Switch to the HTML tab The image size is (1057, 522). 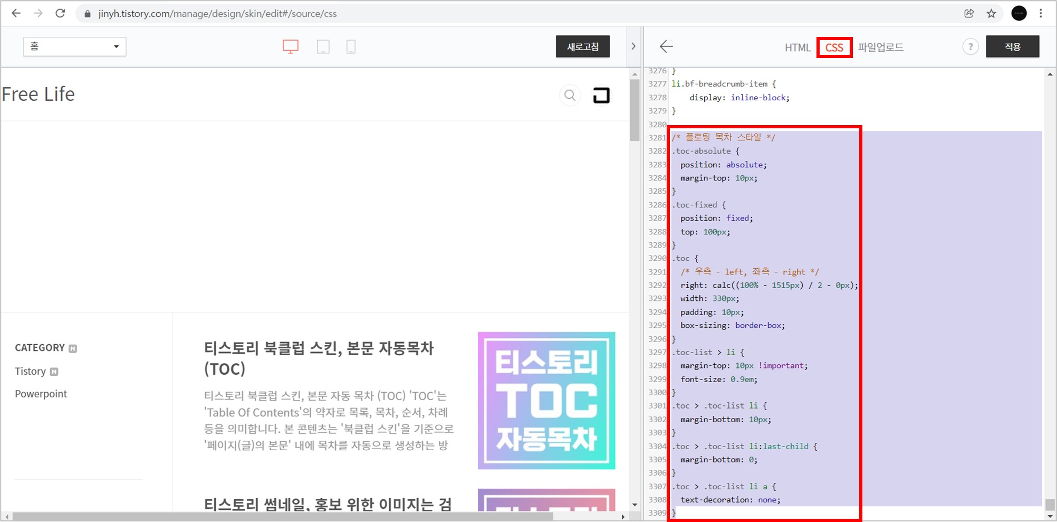798,48
